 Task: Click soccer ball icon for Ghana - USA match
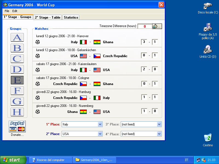pos(38,112)
